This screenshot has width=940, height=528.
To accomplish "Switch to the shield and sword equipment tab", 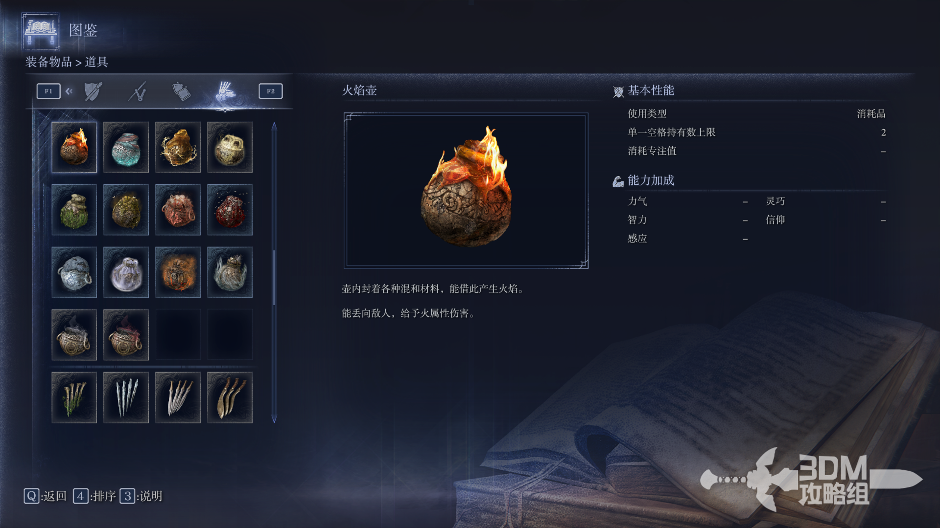I will click(x=93, y=91).
